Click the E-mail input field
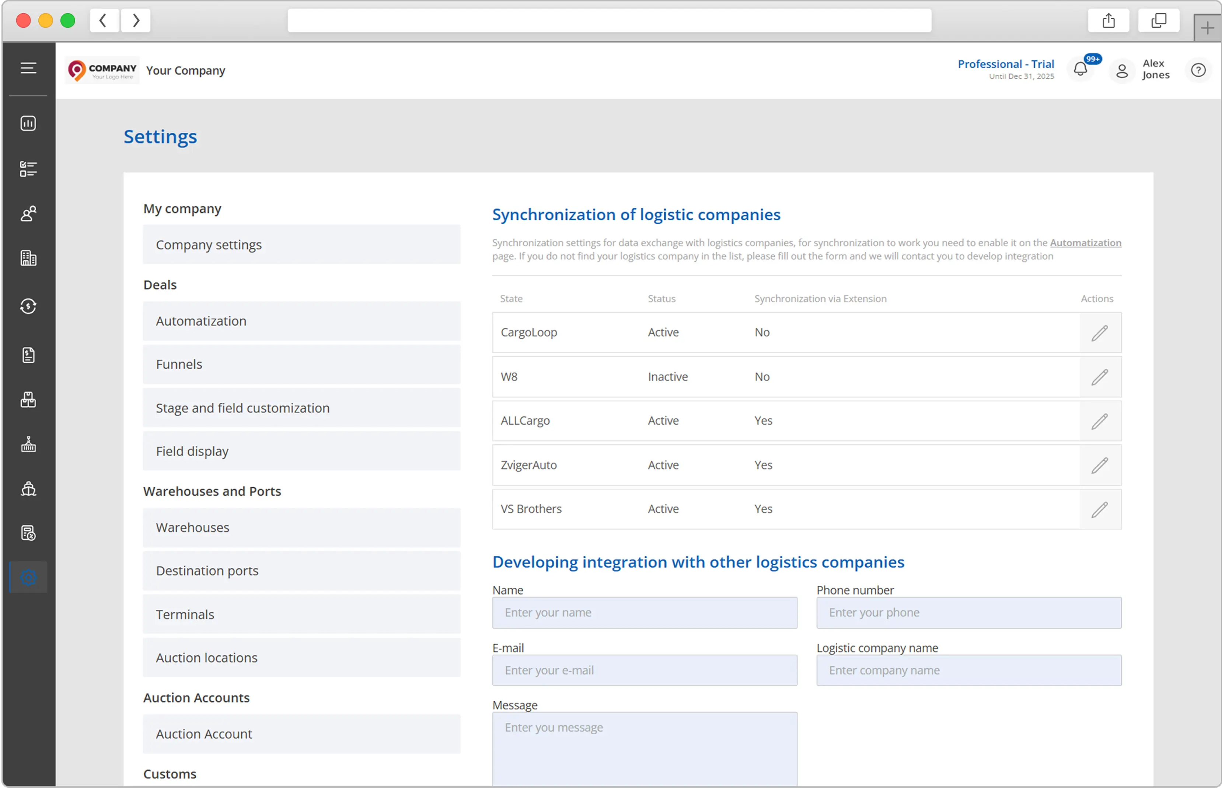1222x788 pixels. pos(645,670)
